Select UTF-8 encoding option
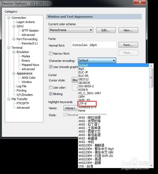The image size is (158, 174). click(x=114, y=104)
